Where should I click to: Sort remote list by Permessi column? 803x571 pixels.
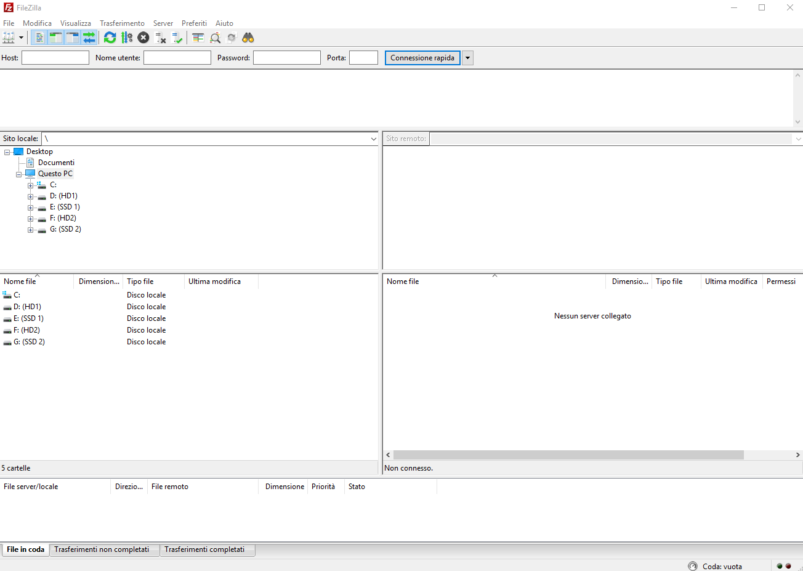783,281
